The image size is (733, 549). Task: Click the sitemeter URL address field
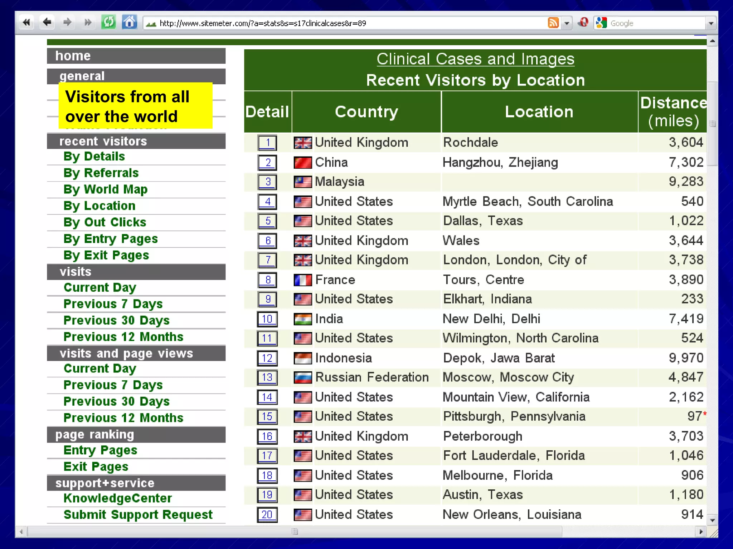346,24
